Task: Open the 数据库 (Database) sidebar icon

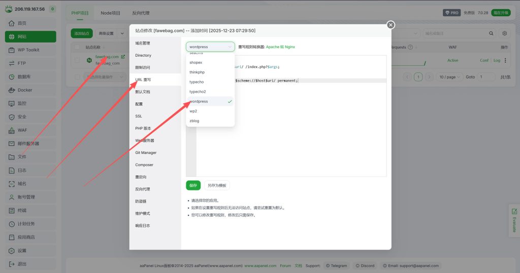Action: (x=12, y=77)
